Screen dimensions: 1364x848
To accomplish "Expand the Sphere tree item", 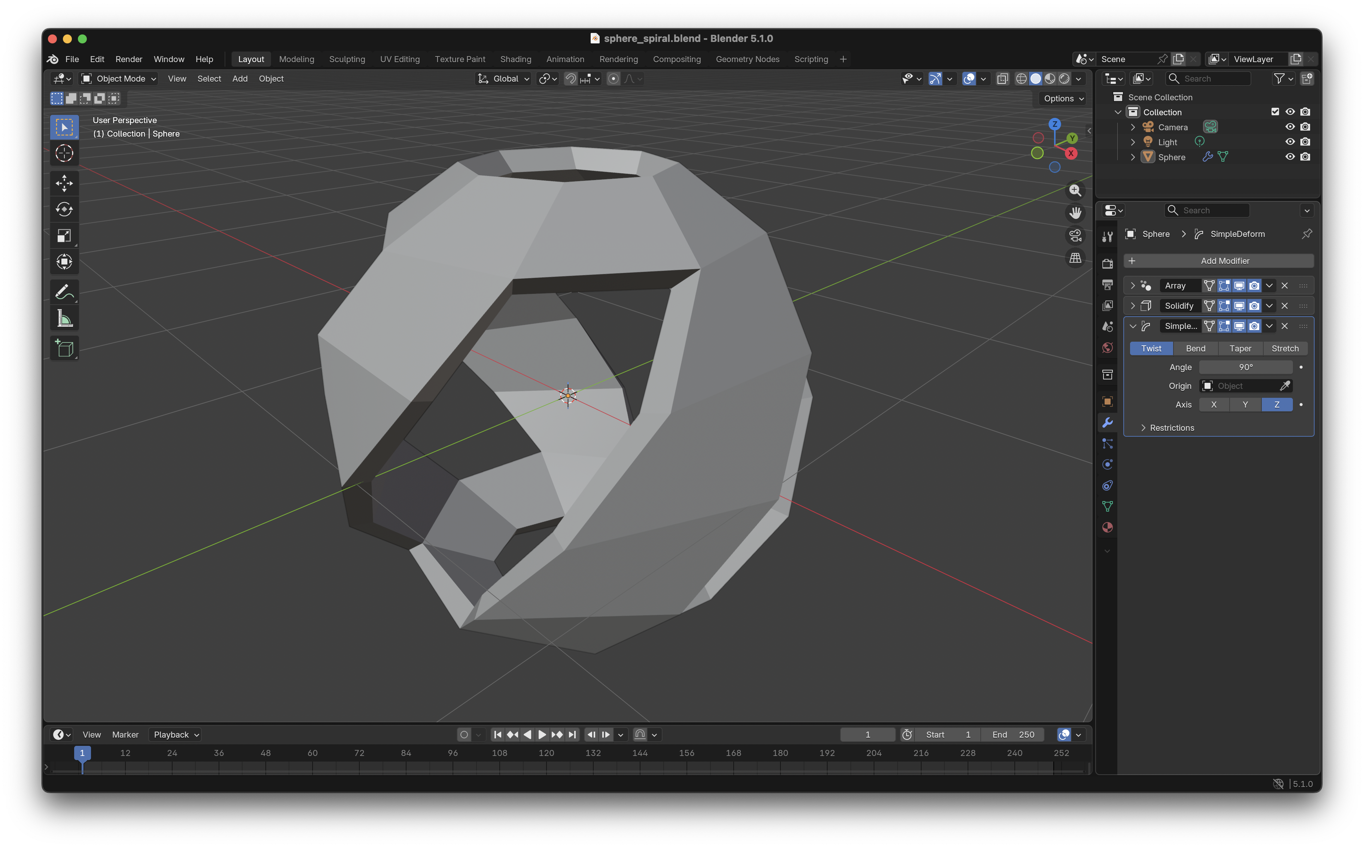I will [1132, 157].
